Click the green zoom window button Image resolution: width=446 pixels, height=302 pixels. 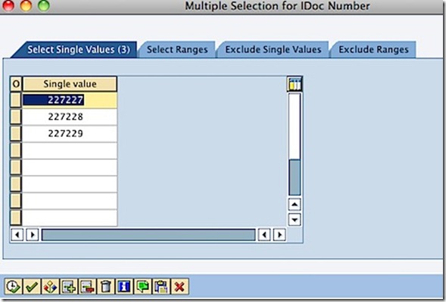tap(43, 5)
